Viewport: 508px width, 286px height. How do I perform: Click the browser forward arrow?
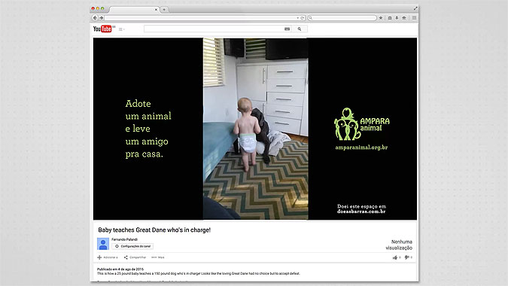click(102, 18)
